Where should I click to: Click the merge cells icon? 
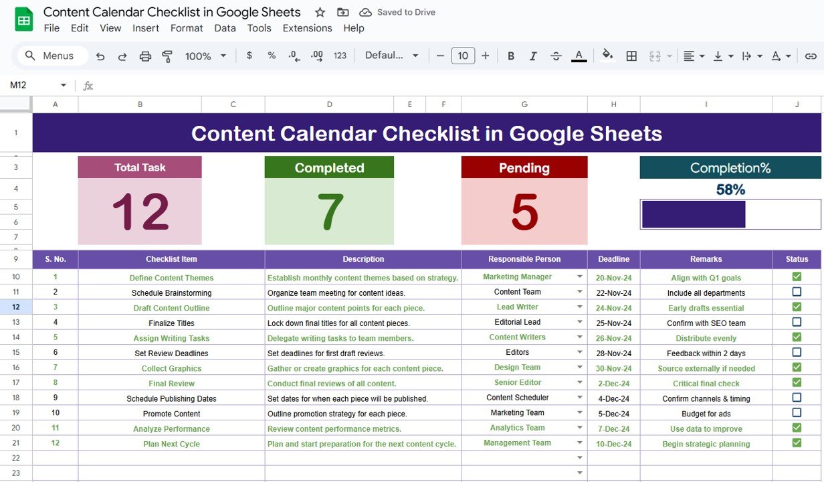click(655, 56)
